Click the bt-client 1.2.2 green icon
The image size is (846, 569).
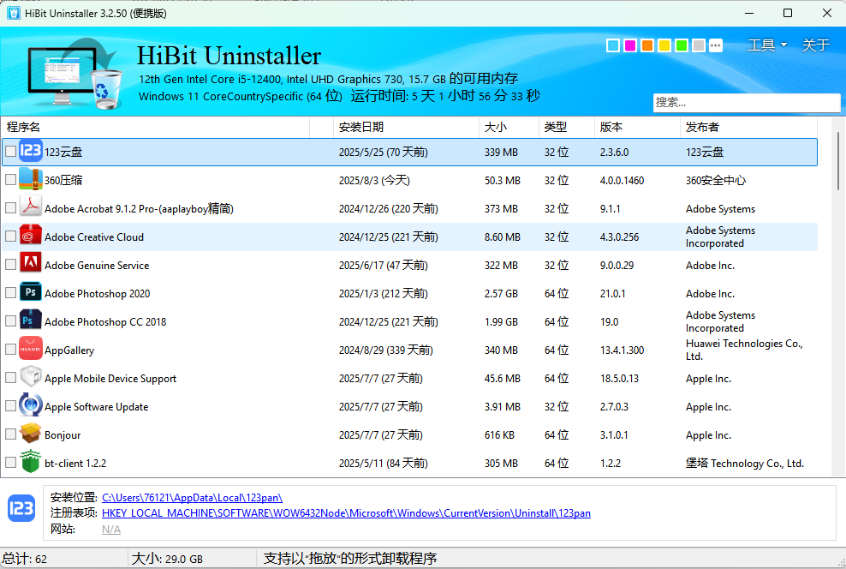coord(30,462)
